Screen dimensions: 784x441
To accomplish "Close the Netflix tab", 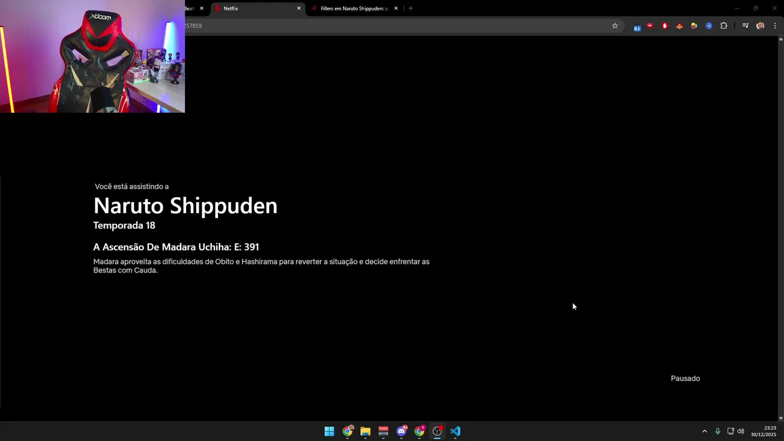I will [x=299, y=9].
